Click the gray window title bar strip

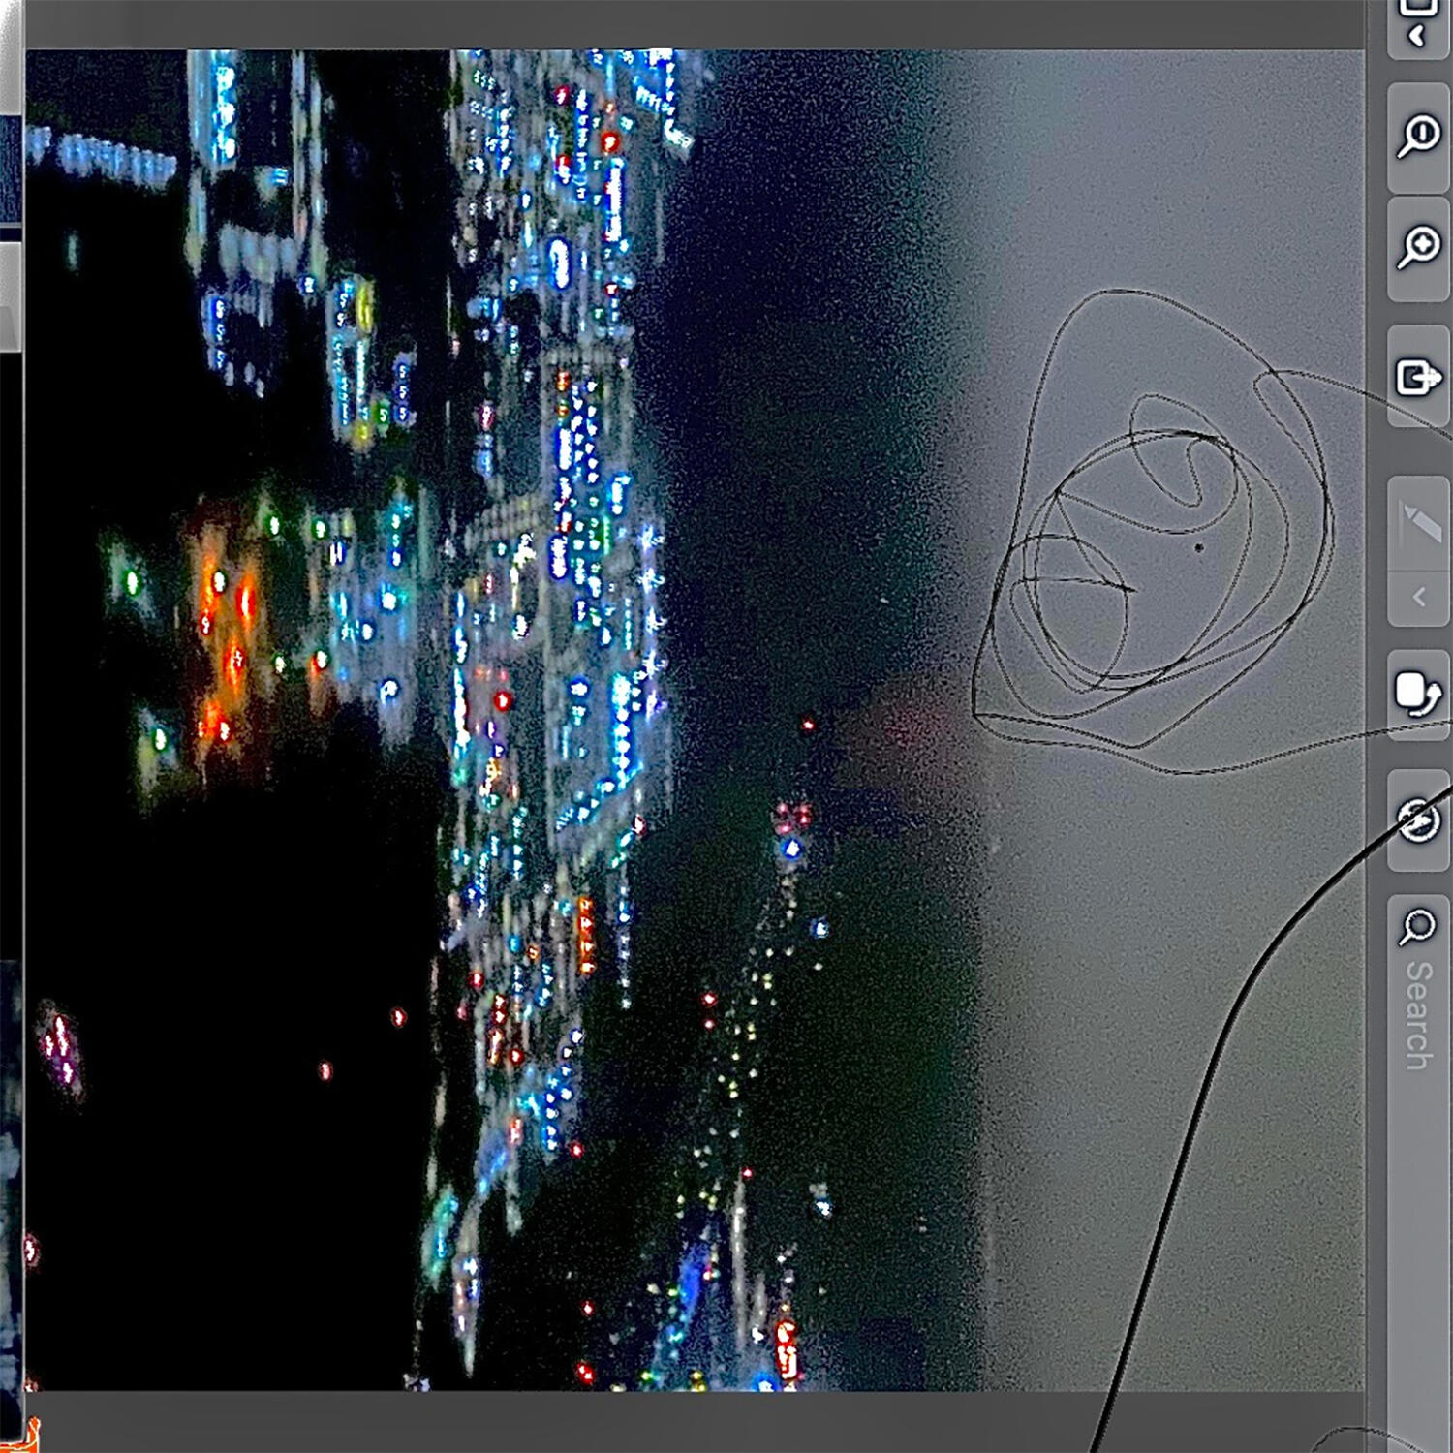tap(678, 24)
